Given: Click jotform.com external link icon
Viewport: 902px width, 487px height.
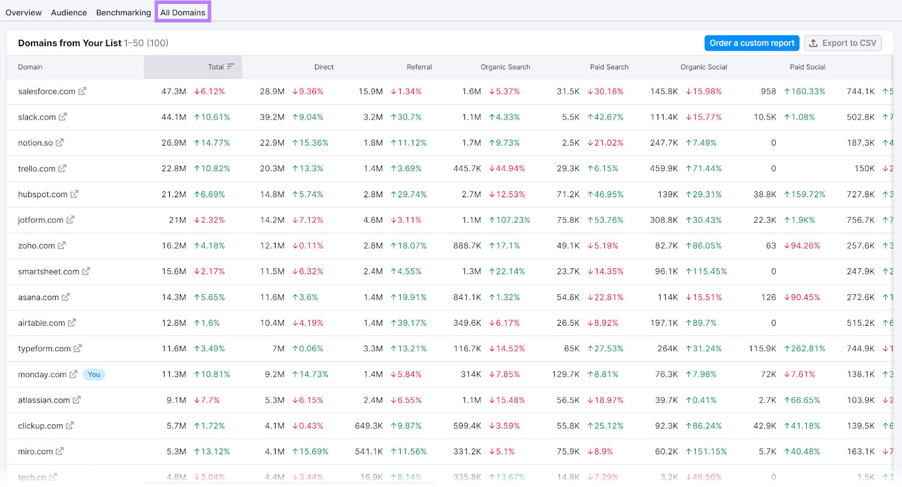Looking at the screenshot, I should pyautogui.click(x=70, y=220).
